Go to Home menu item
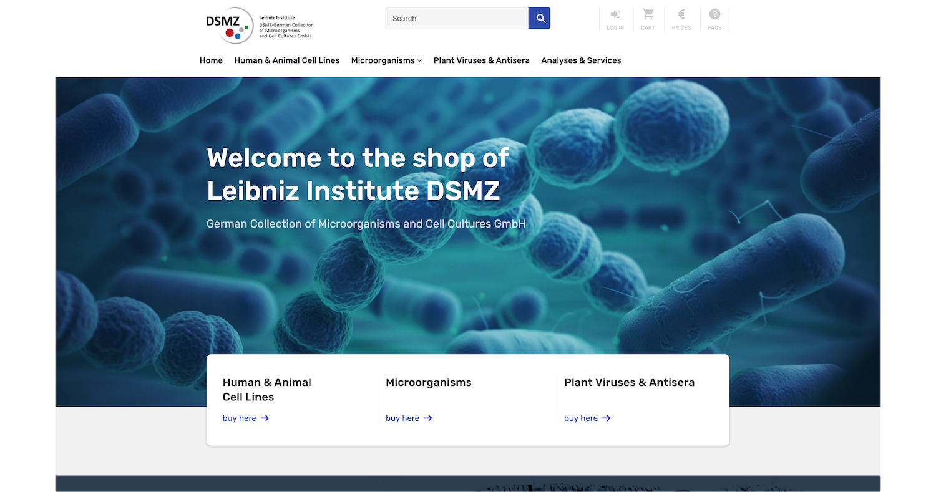Viewport: 936px width, 492px height. tap(211, 60)
